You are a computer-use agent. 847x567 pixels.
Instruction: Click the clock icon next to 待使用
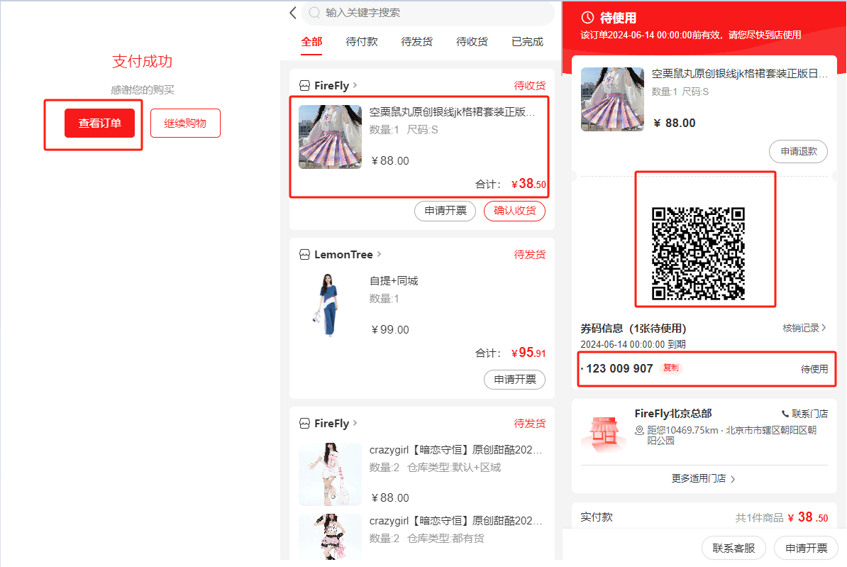[587, 17]
